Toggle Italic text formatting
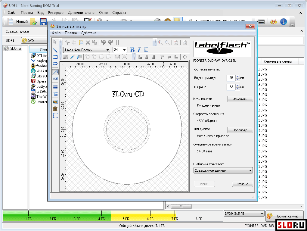Screen dimensions: 307x231 pyautogui.click(x=139, y=50)
